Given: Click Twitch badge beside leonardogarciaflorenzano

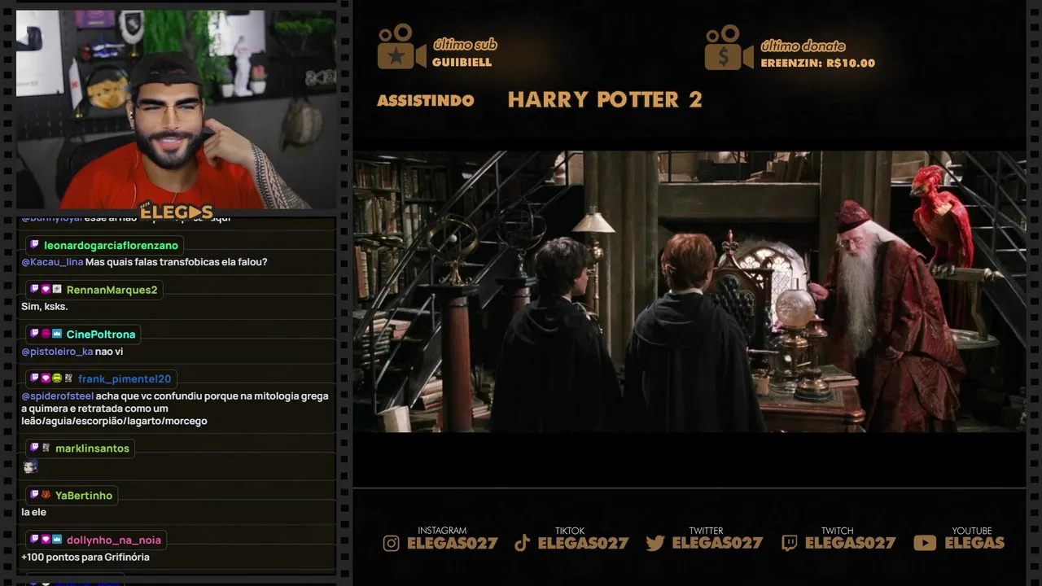Looking at the screenshot, I should [34, 245].
